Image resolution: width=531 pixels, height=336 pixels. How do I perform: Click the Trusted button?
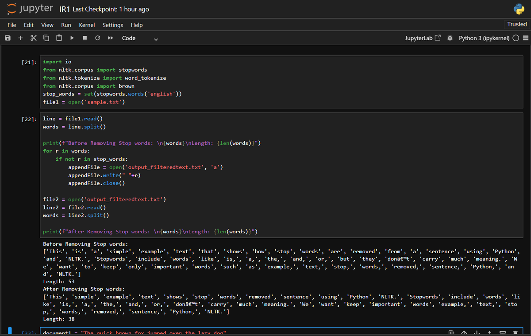517,24
